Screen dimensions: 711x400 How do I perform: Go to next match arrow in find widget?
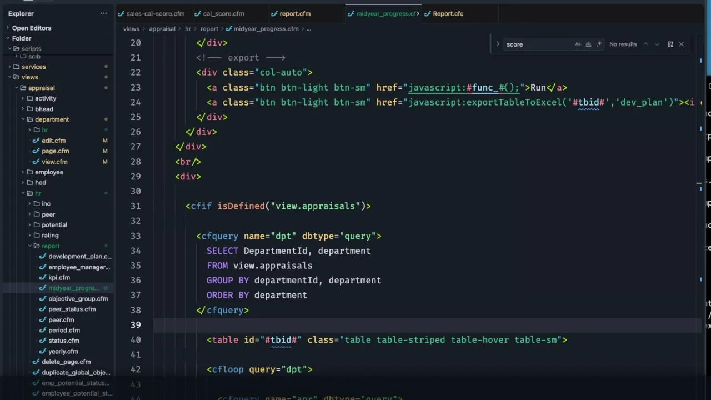point(657,44)
